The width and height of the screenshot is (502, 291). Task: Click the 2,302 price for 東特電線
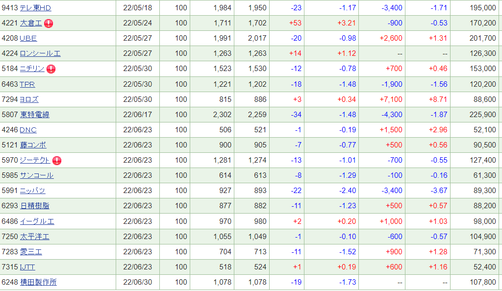222,115
